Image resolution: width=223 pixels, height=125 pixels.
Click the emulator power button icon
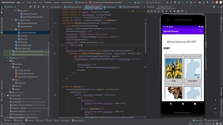[x=148, y=11]
